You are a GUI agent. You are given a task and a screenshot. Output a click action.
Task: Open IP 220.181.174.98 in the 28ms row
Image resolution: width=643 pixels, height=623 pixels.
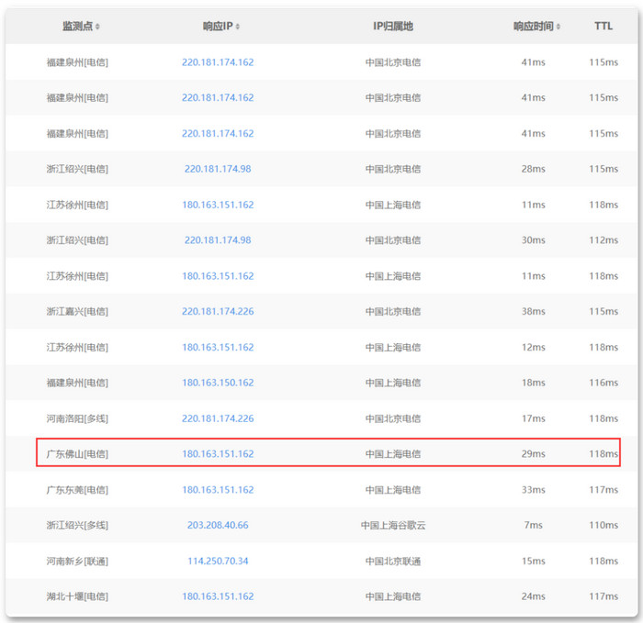coord(218,169)
